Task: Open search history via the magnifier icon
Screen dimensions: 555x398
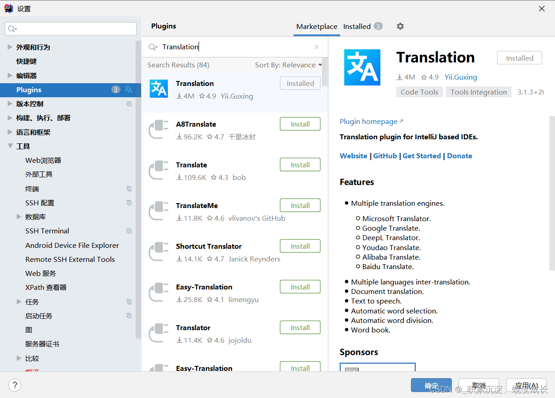Action: coord(153,47)
